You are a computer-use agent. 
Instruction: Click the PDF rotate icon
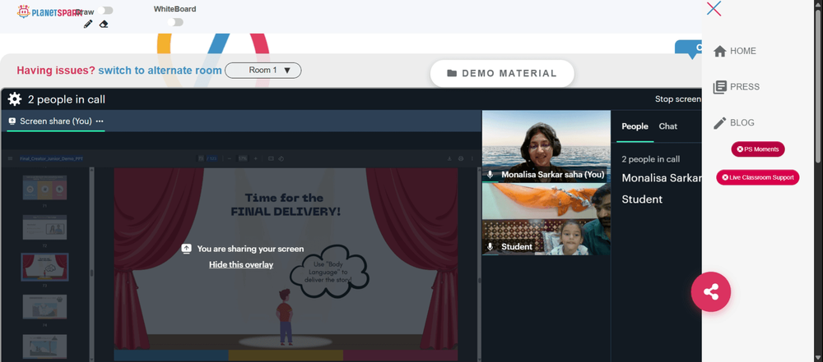[281, 158]
